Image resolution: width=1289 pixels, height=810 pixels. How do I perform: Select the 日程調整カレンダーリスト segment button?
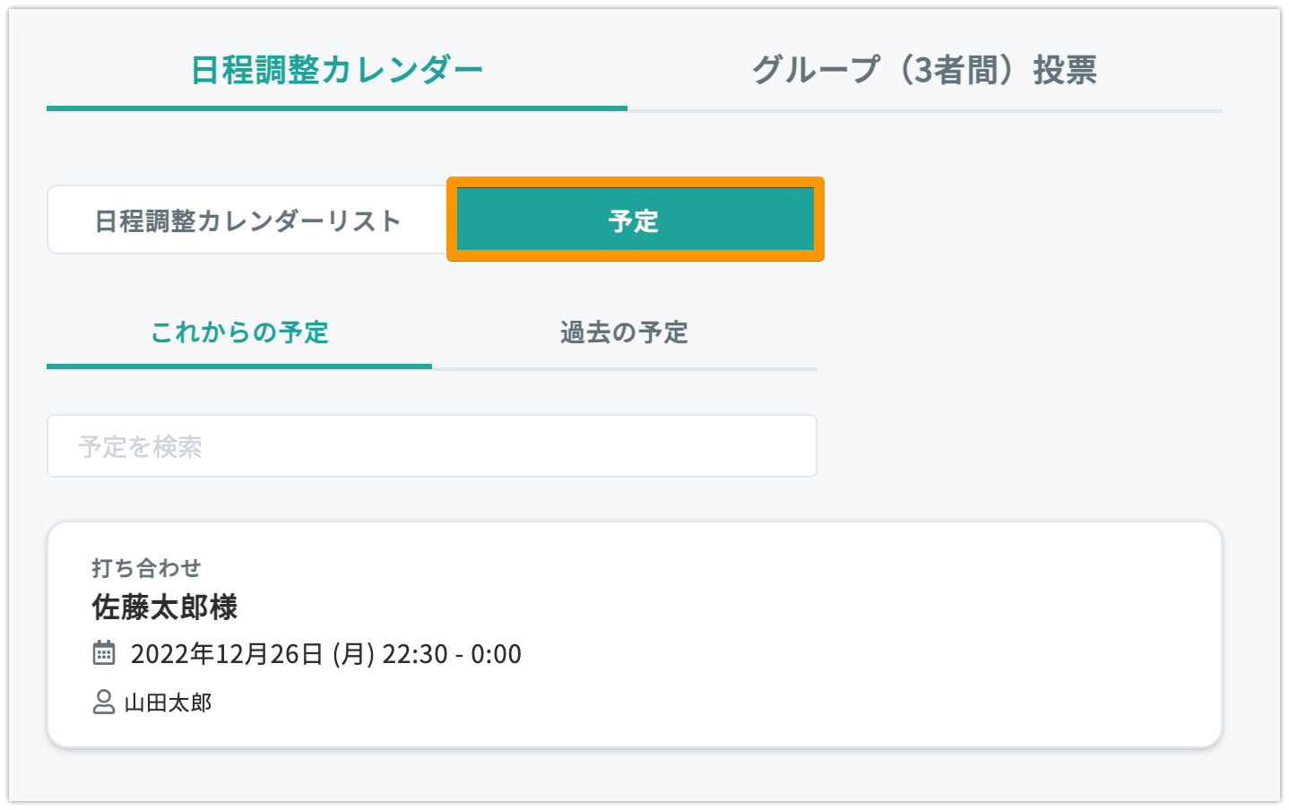(x=247, y=220)
